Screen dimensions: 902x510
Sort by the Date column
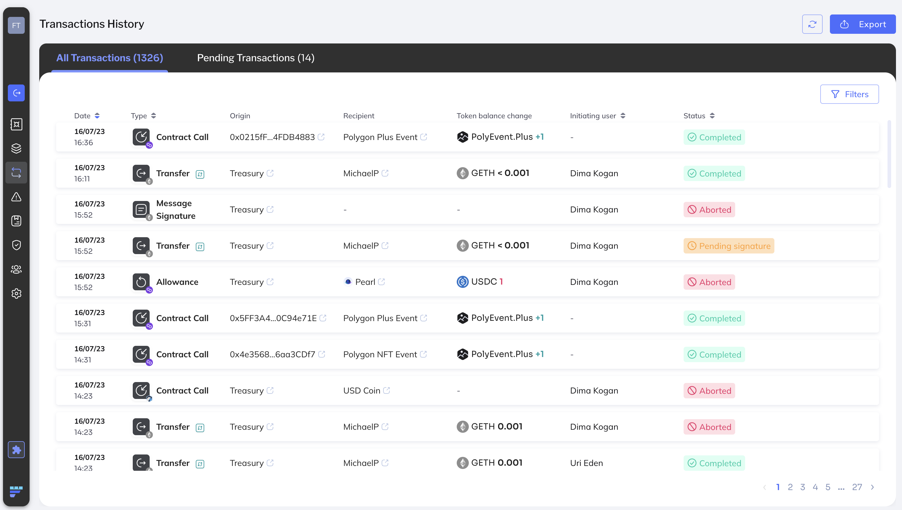pyautogui.click(x=97, y=116)
